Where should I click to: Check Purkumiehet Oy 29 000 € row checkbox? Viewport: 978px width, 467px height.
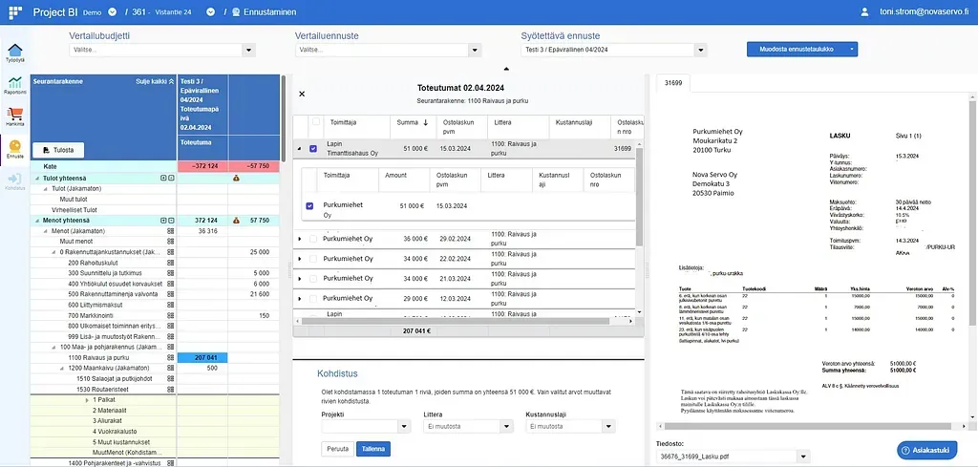click(x=313, y=298)
